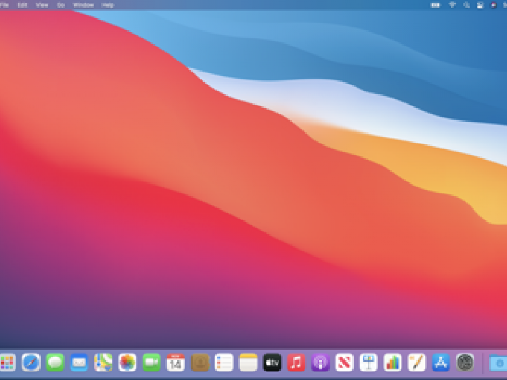Image resolution: width=507 pixels, height=380 pixels.
Task: Open the Notes app in the Dock
Action: click(x=248, y=362)
